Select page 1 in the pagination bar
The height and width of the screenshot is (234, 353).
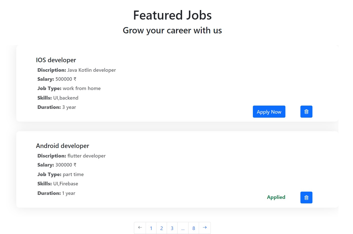click(151, 228)
